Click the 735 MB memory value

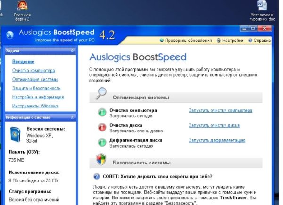17,160
